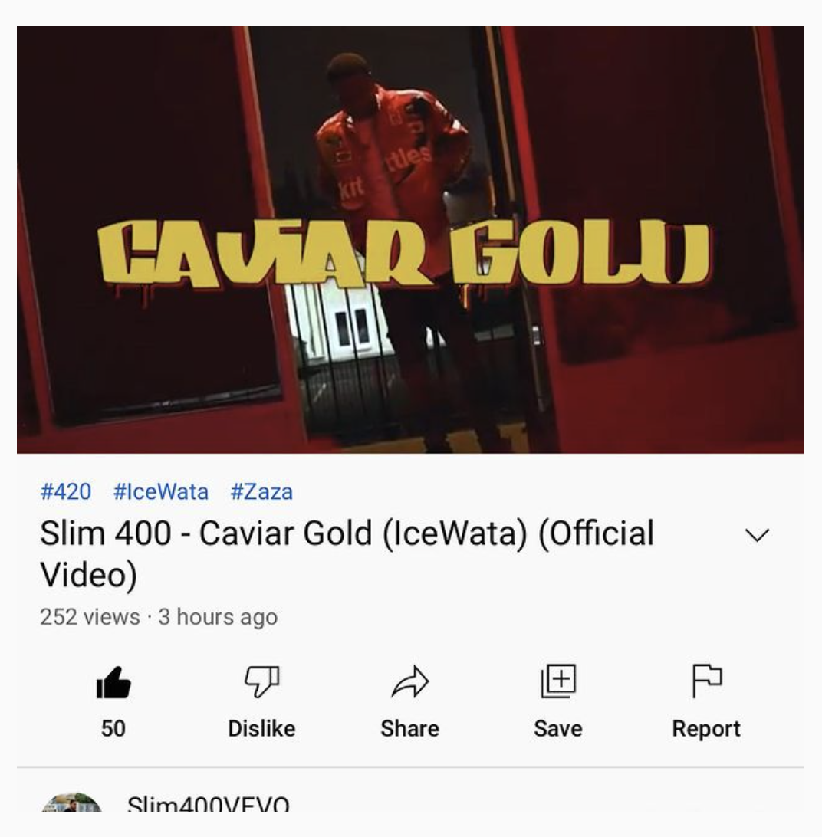Tap the 252 views upload info line
This screenshot has width=822, height=837.
[x=159, y=617]
